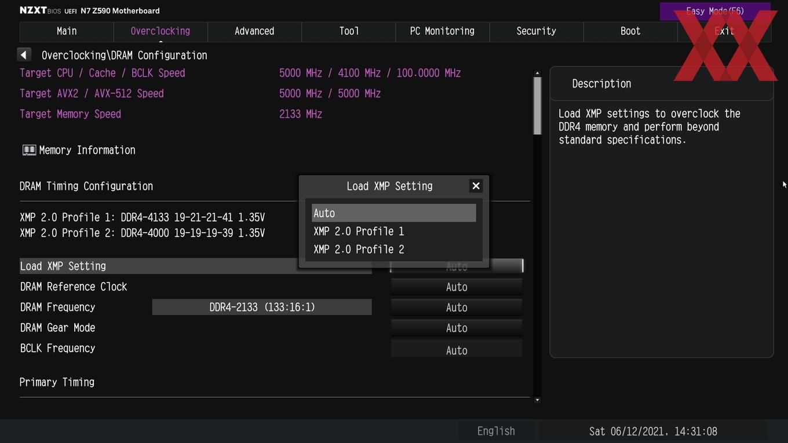This screenshot has width=788, height=443.
Task: Click the DRAM Timing Configuration heading
Action: point(86,186)
